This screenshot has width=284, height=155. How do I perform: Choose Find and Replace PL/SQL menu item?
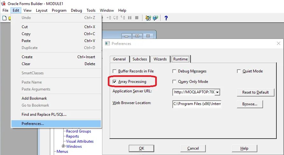pyautogui.click(x=56, y=115)
